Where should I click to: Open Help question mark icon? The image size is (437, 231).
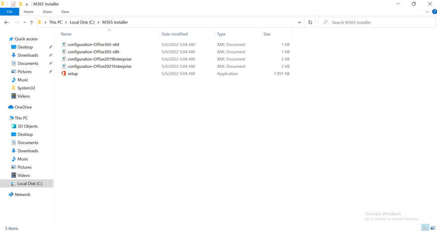point(434,12)
